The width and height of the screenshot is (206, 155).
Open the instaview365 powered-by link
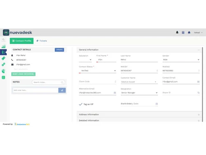pyautogui.click(x=22, y=124)
